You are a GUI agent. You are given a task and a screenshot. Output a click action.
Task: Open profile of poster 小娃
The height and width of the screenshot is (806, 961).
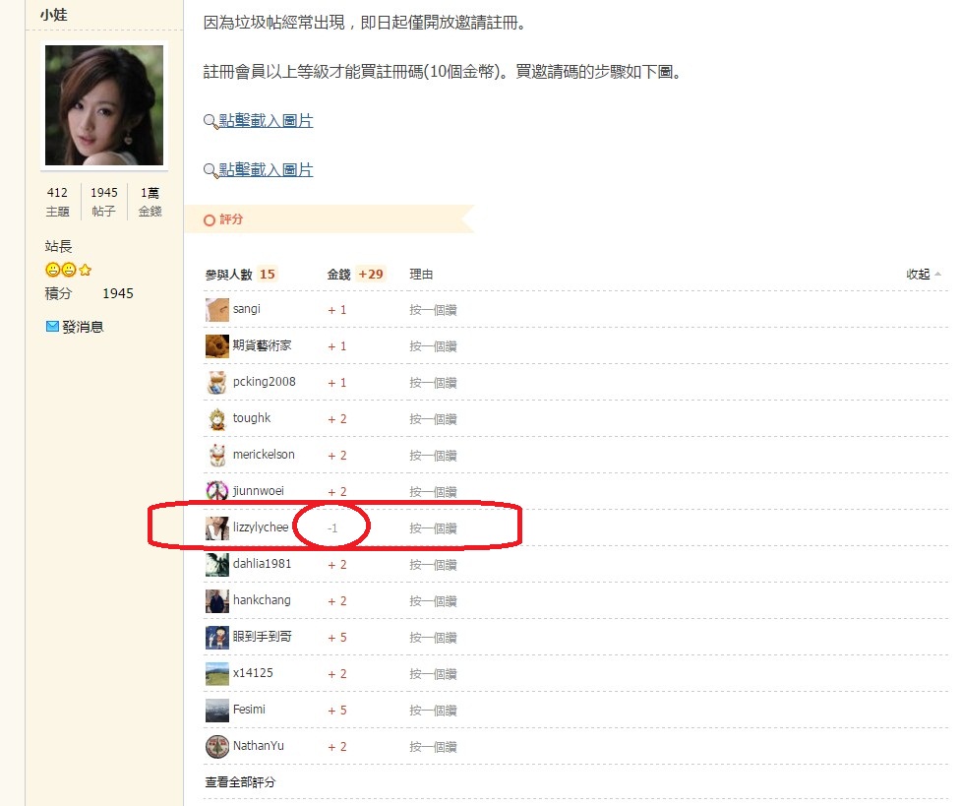coord(54,14)
